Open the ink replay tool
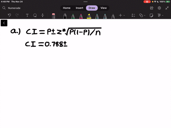The image size is (171, 128). tap(159, 15)
